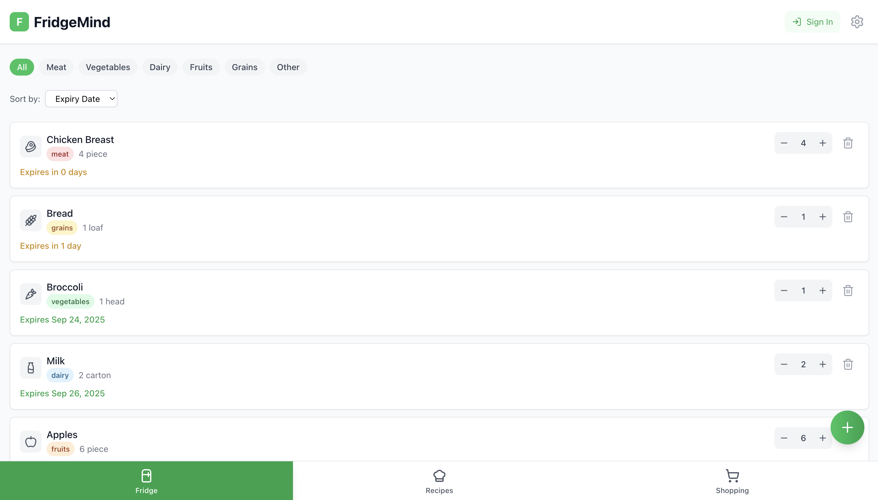Open the settings gear icon
Viewport: 878px width, 500px height.
tap(857, 22)
